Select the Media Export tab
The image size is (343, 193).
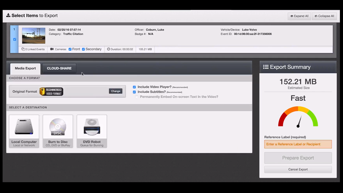(25, 68)
